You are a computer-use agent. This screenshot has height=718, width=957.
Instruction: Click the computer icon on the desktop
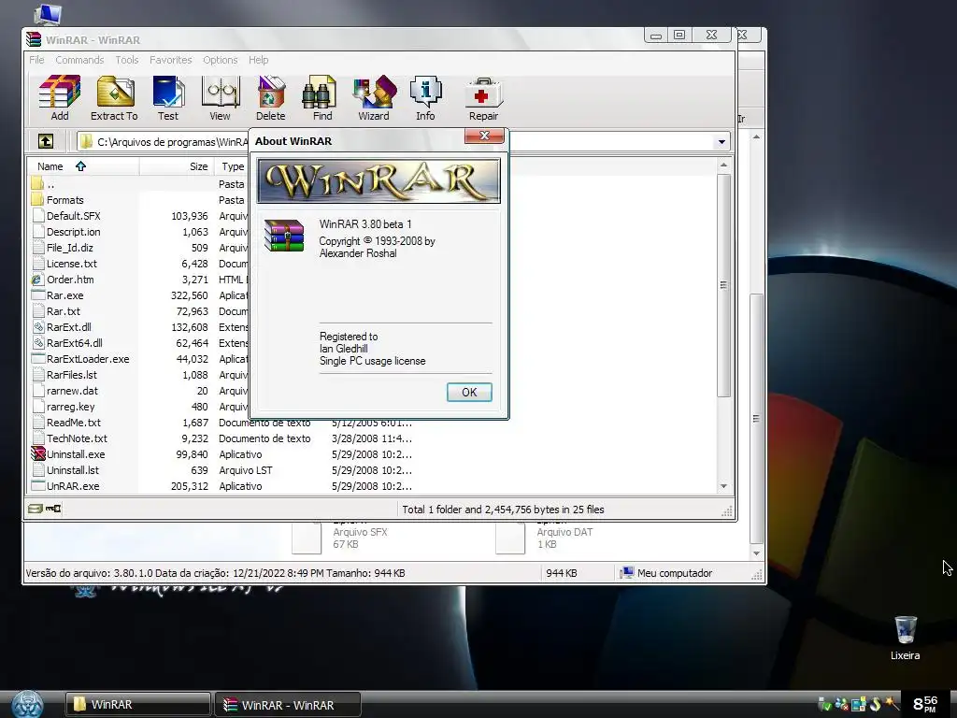(48, 14)
